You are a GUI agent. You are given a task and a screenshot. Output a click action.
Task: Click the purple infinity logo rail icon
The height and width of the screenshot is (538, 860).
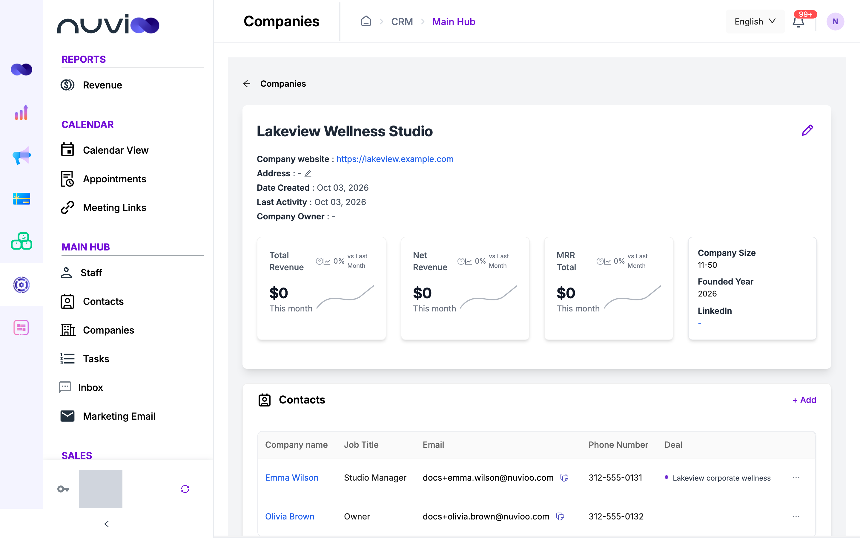(21, 69)
